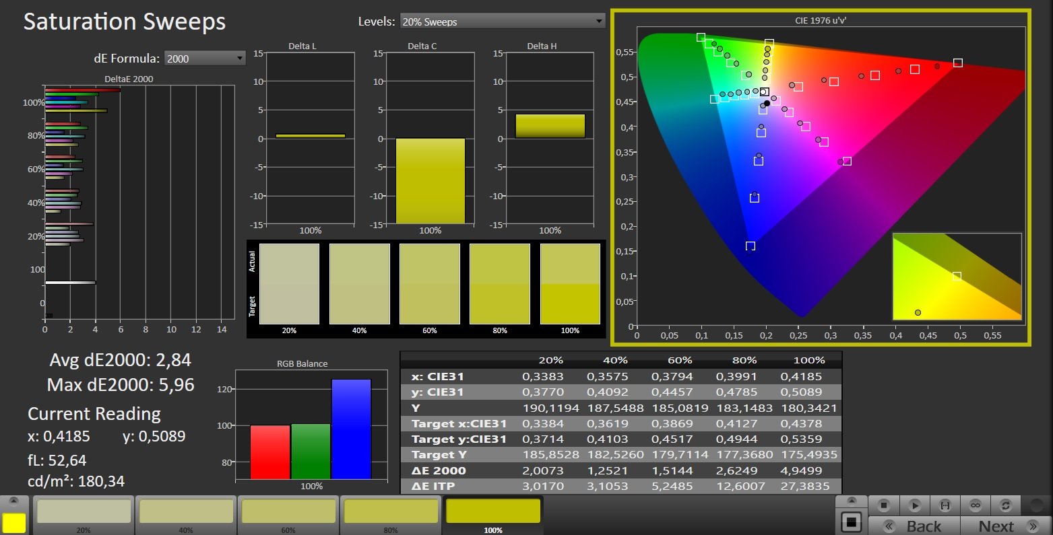The image size is (1053, 535).
Task: Start reading with the play button
Action: pyautogui.click(x=914, y=505)
